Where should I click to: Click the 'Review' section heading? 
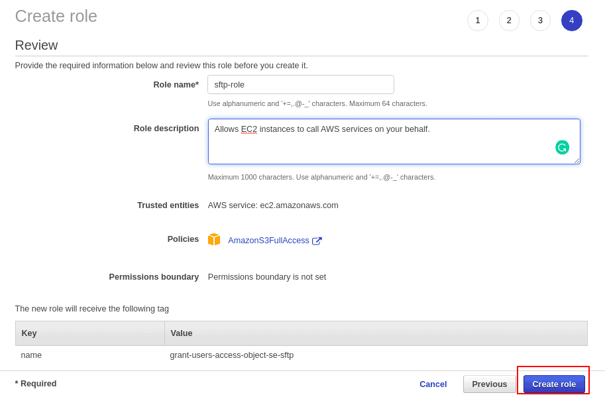pos(36,45)
